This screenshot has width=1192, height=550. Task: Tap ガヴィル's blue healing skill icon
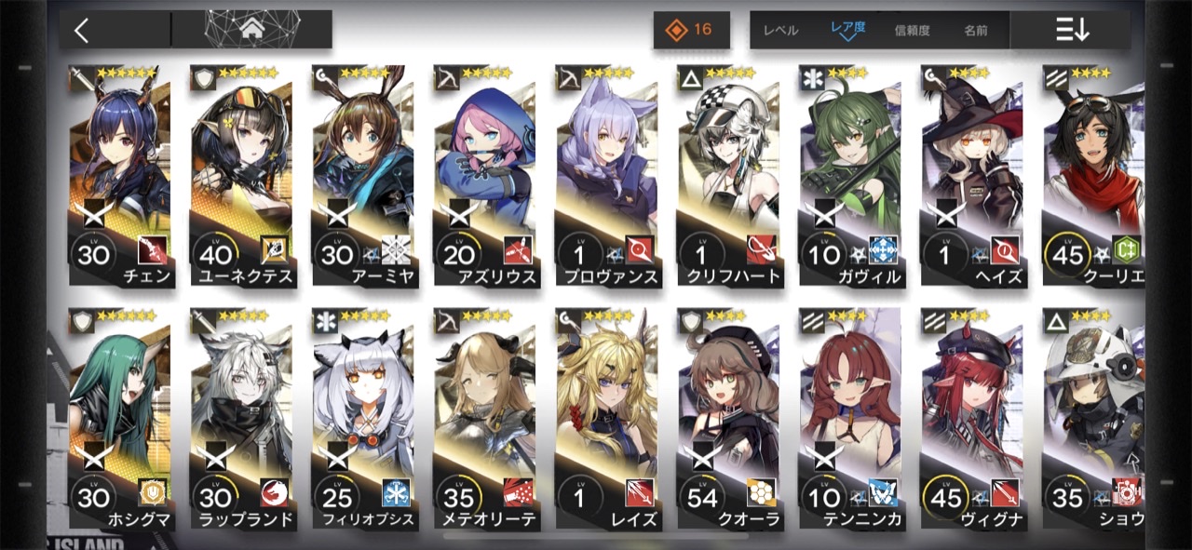click(x=883, y=249)
